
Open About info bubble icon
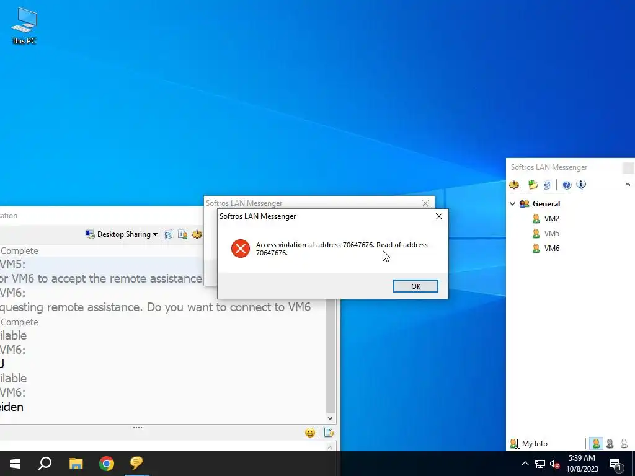(581, 185)
